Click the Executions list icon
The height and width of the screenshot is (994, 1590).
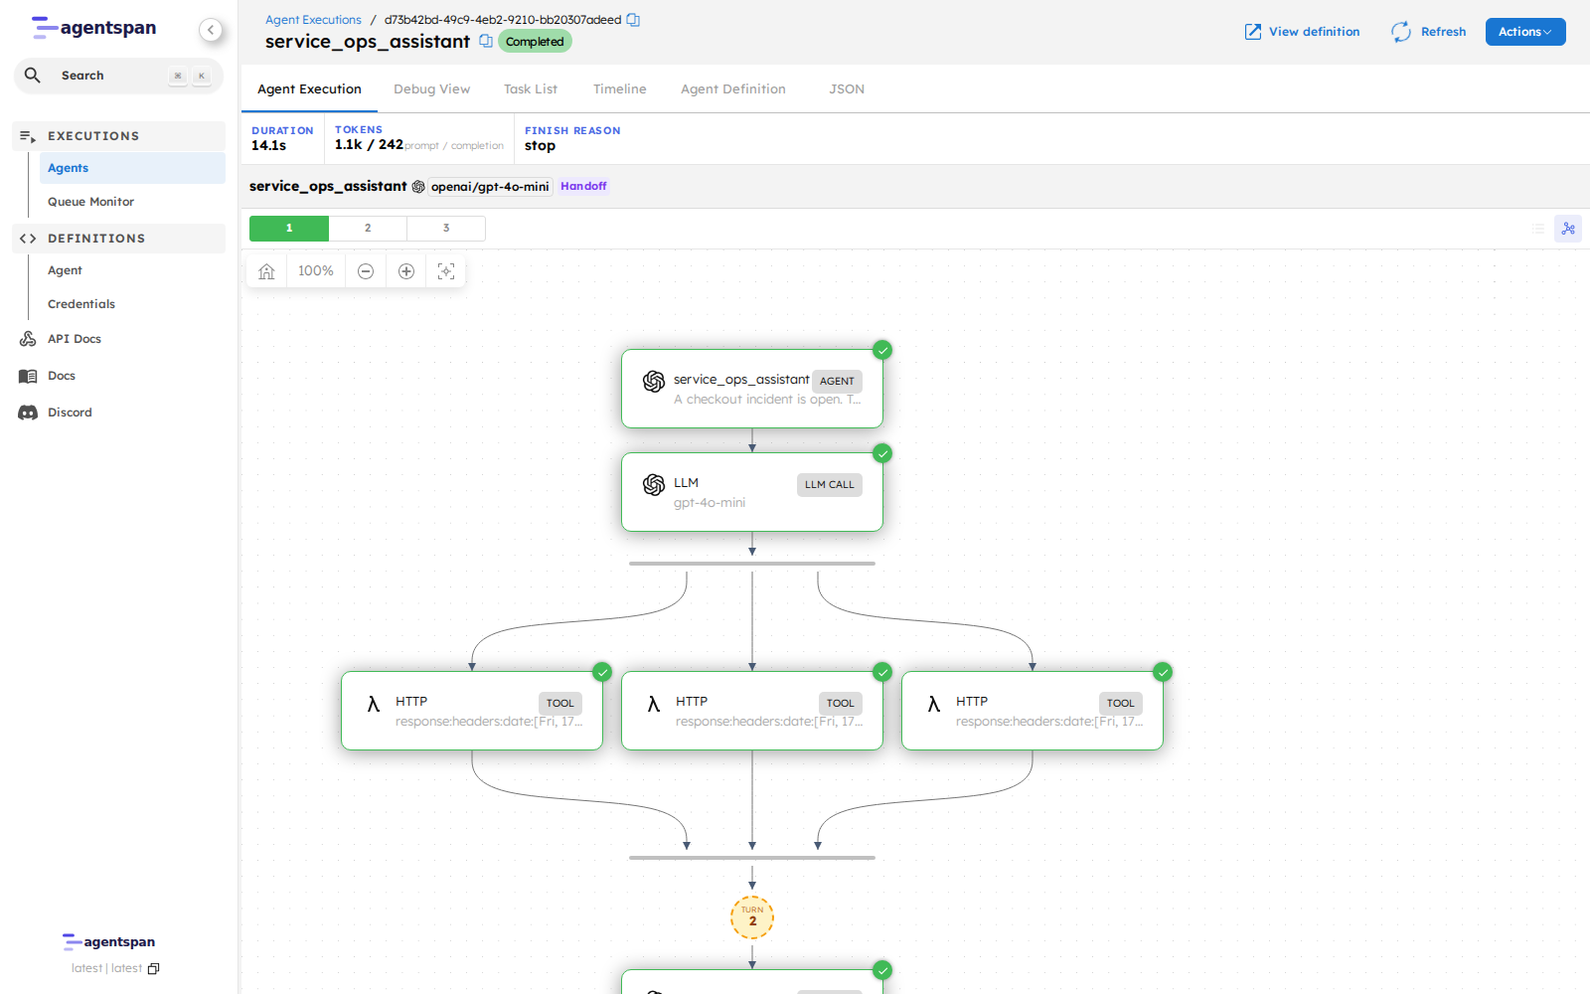click(x=28, y=136)
